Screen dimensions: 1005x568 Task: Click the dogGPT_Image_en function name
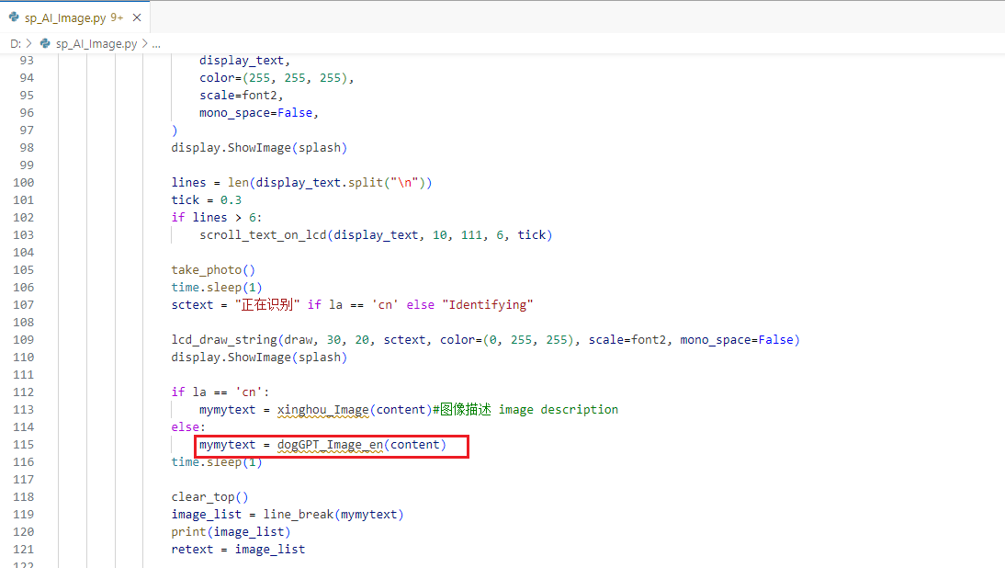pos(330,445)
